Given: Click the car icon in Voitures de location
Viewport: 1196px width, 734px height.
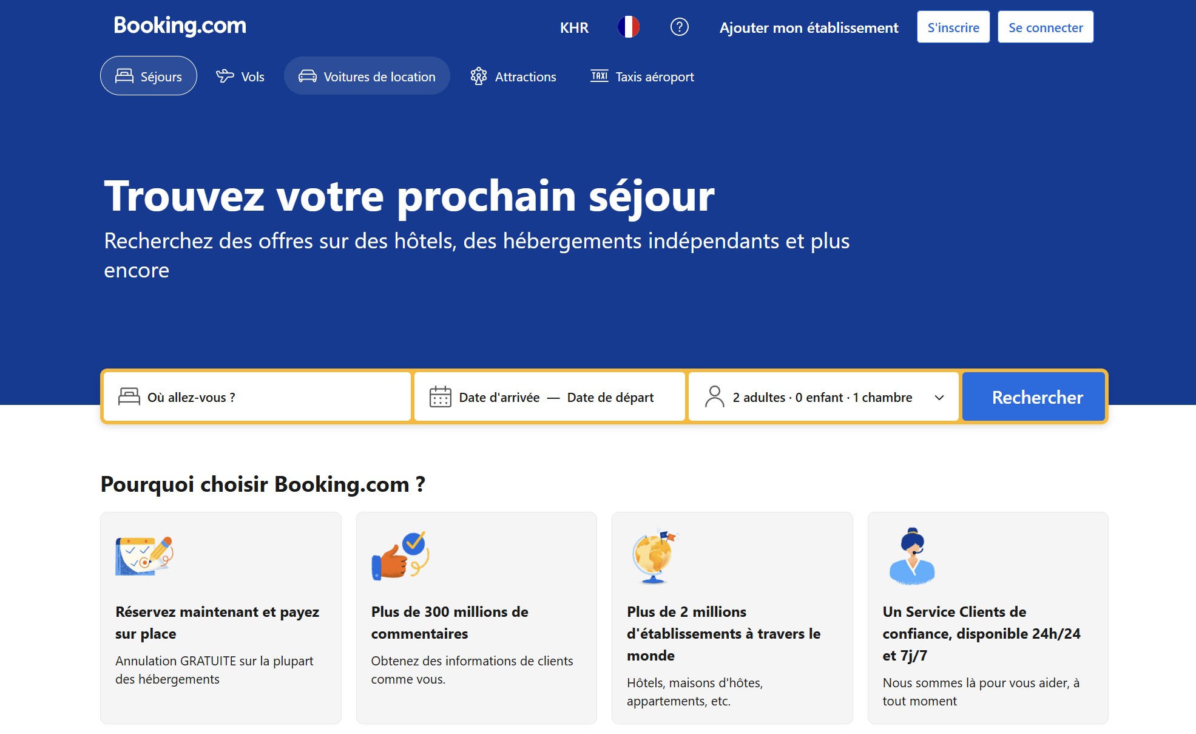Looking at the screenshot, I should [308, 76].
